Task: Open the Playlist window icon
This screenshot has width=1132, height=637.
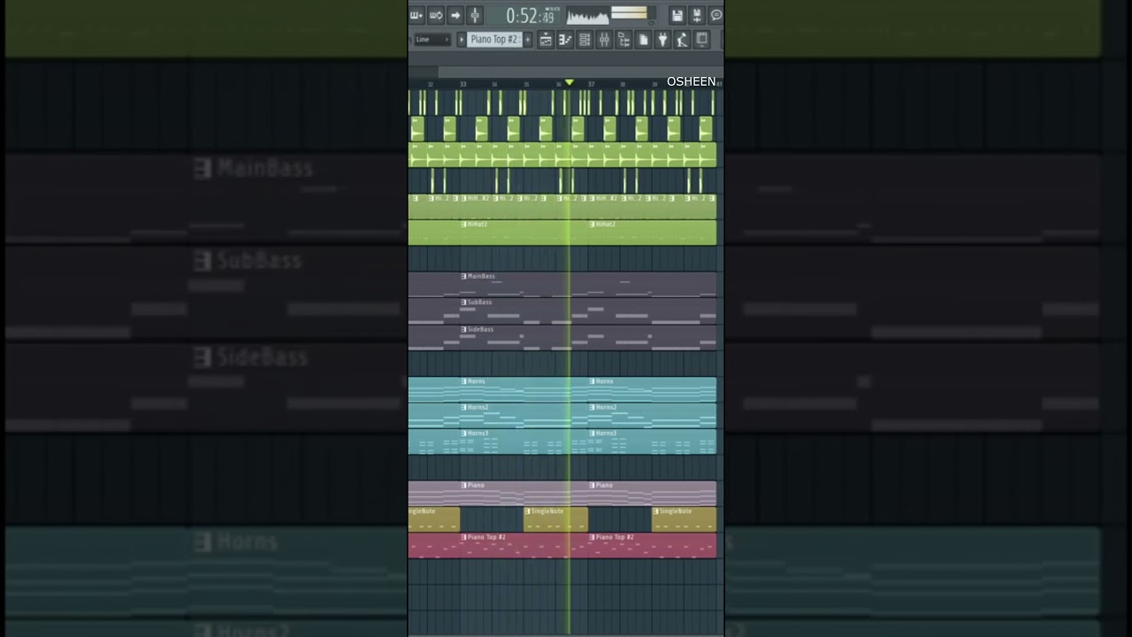Action: (546, 40)
